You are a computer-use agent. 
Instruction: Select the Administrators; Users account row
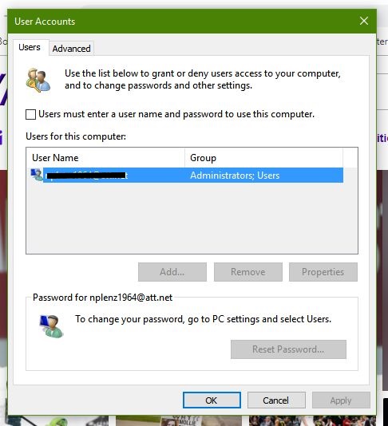coord(187,176)
